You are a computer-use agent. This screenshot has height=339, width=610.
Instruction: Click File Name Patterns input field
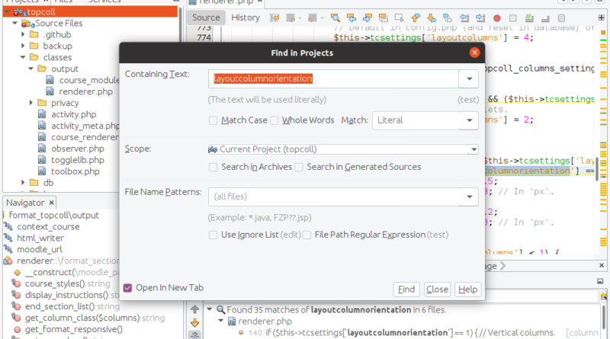click(334, 197)
